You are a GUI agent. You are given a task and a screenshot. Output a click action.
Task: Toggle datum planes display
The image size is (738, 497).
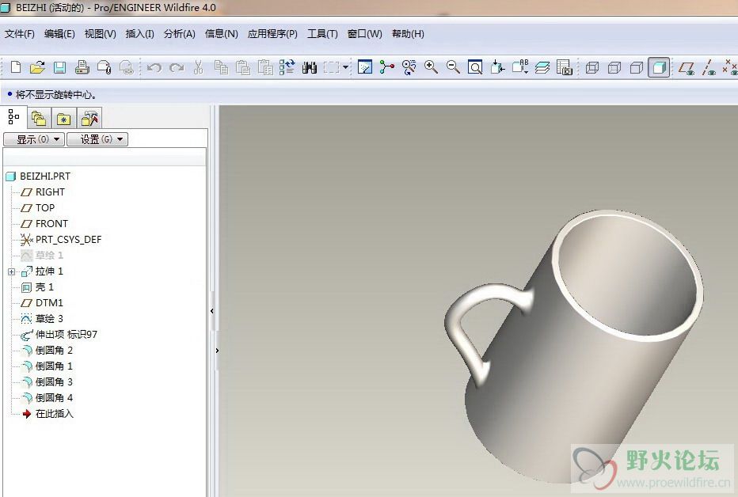click(x=687, y=68)
